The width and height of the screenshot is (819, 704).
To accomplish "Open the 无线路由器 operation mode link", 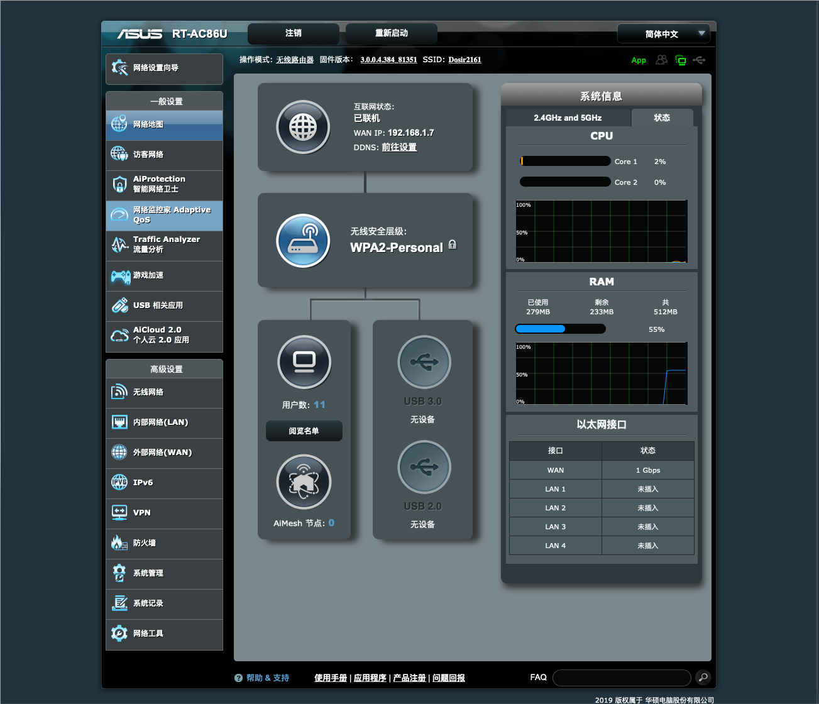I will pos(295,60).
